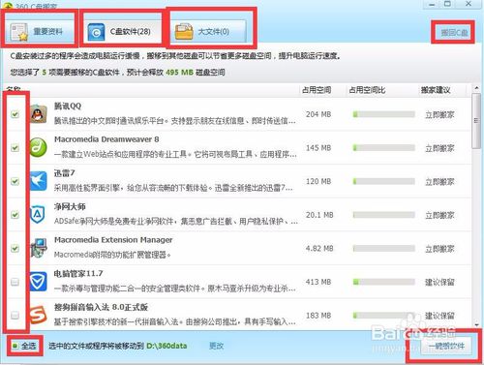Click the 净网大师 program name

[70, 206]
